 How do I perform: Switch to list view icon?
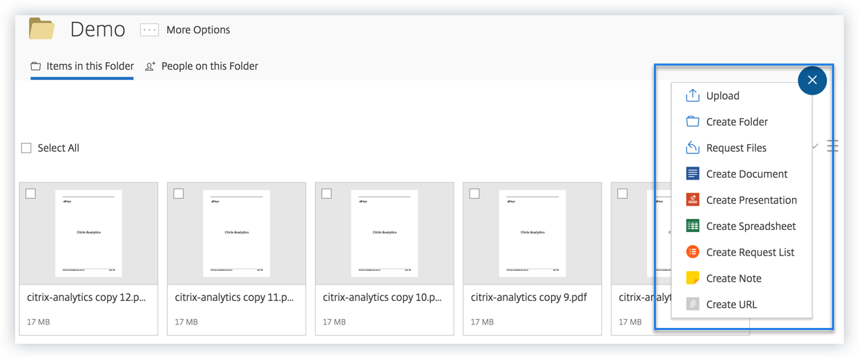click(x=833, y=146)
